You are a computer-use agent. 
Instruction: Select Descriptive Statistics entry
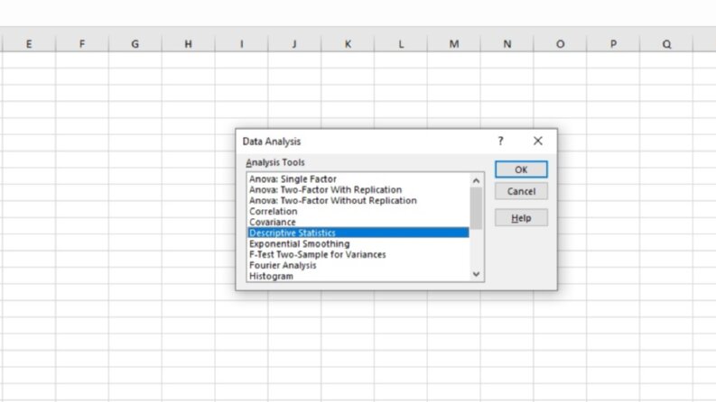pyautogui.click(x=358, y=233)
